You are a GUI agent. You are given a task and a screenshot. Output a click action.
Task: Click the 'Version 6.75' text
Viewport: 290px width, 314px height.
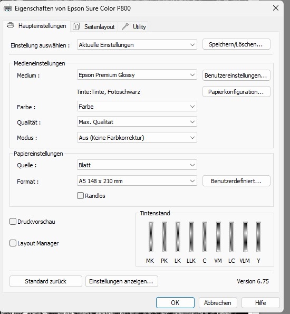(253, 281)
